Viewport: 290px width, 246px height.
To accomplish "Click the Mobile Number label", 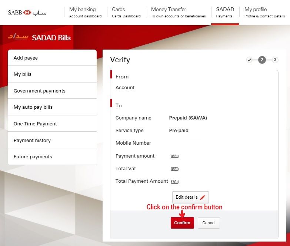I will pyautogui.click(x=133, y=143).
